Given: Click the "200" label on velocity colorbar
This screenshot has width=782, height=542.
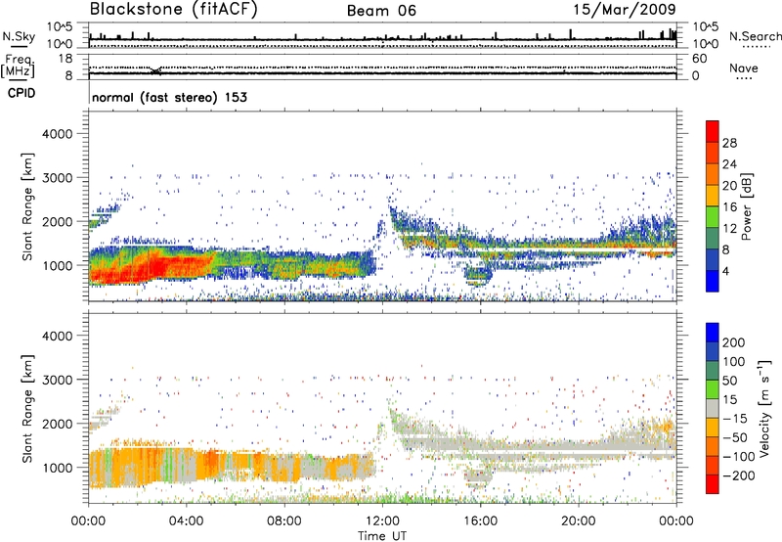Looking at the screenshot, I should 734,342.
